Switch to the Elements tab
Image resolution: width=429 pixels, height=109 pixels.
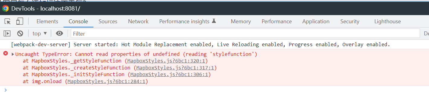[47, 21]
